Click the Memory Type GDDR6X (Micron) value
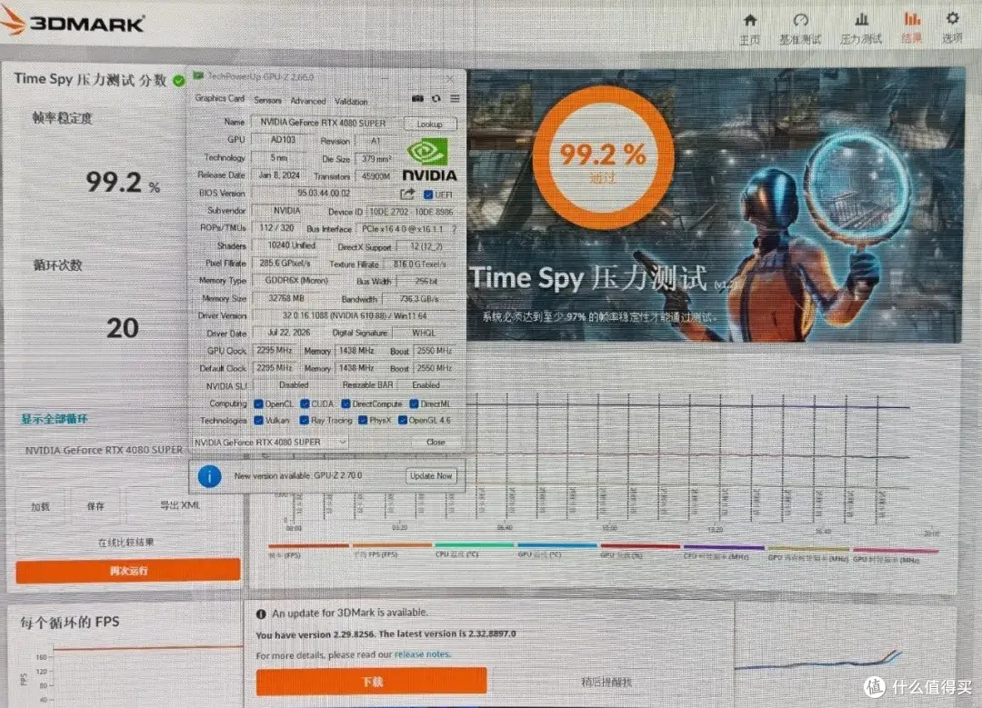The height and width of the screenshot is (708, 982). pos(296,281)
